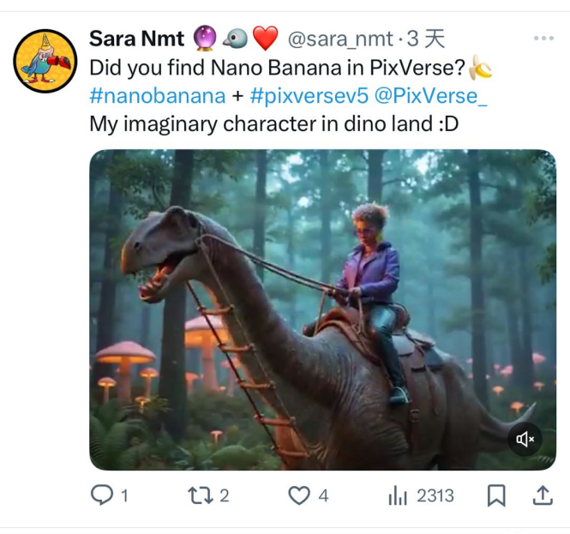
Task: Click the retweet count number 2
Action: (x=225, y=495)
